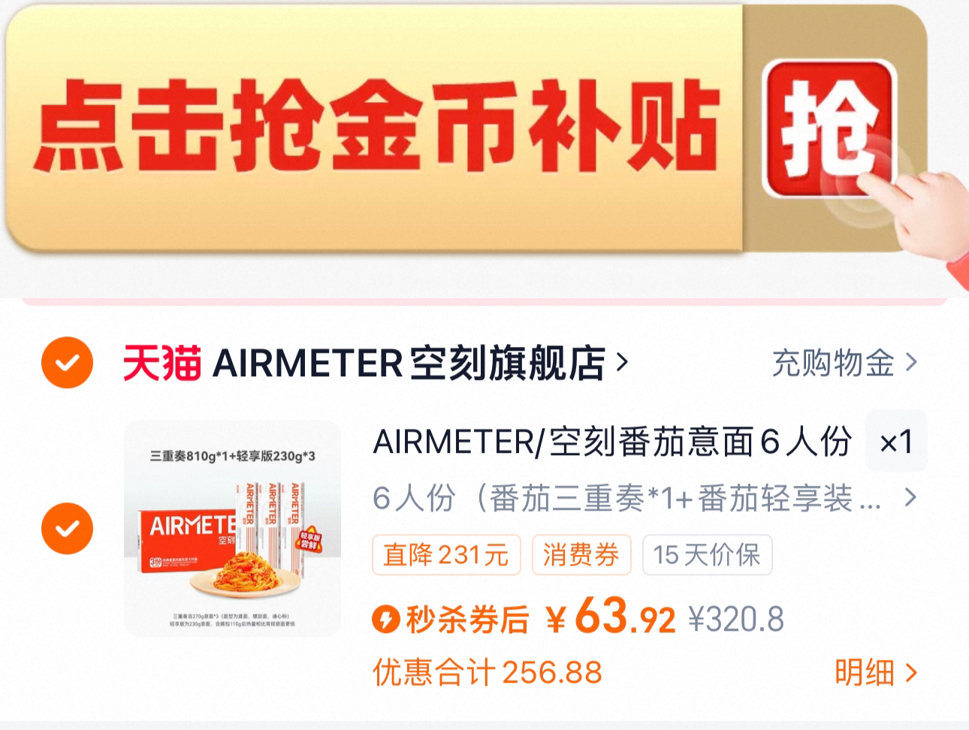Image resolution: width=969 pixels, height=730 pixels.
Task: Open 充购物金 top-up link
Action: [833, 363]
